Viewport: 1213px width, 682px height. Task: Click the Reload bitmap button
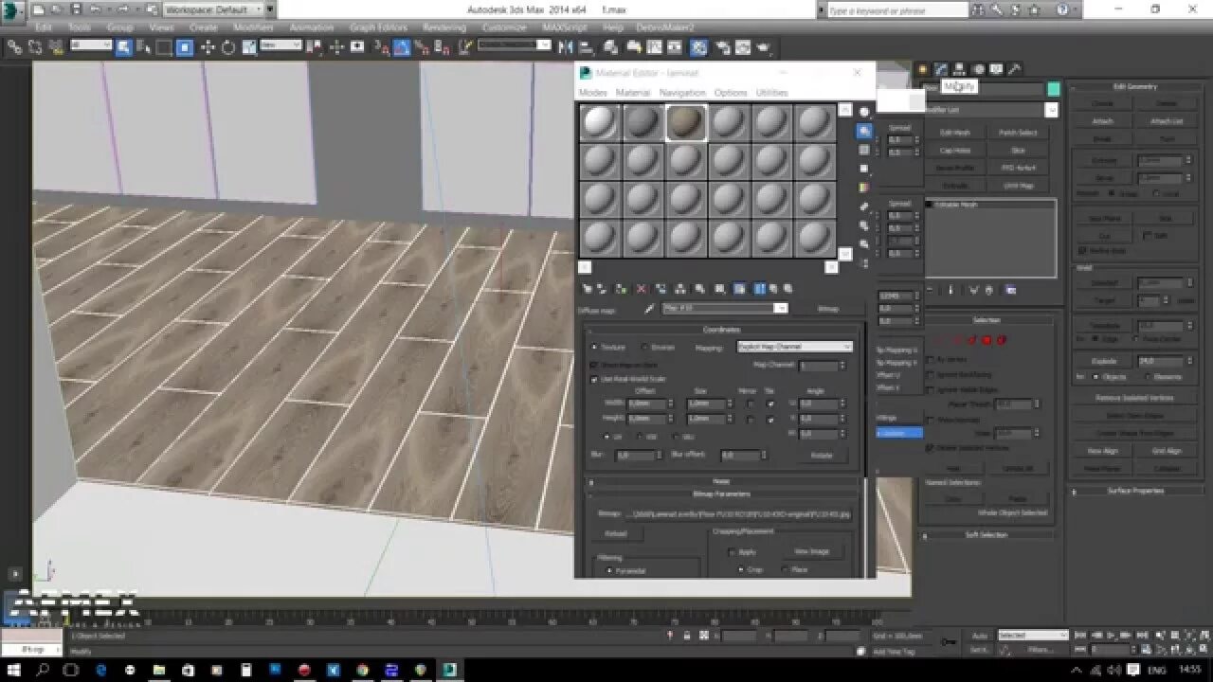tap(616, 534)
